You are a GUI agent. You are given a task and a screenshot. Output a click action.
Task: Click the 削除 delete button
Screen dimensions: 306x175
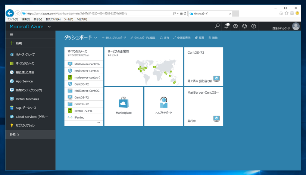(213, 38)
